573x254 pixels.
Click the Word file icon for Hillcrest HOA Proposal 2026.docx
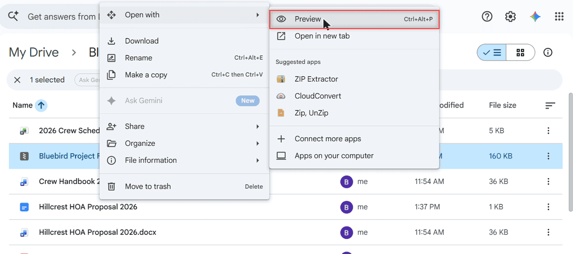(x=24, y=232)
